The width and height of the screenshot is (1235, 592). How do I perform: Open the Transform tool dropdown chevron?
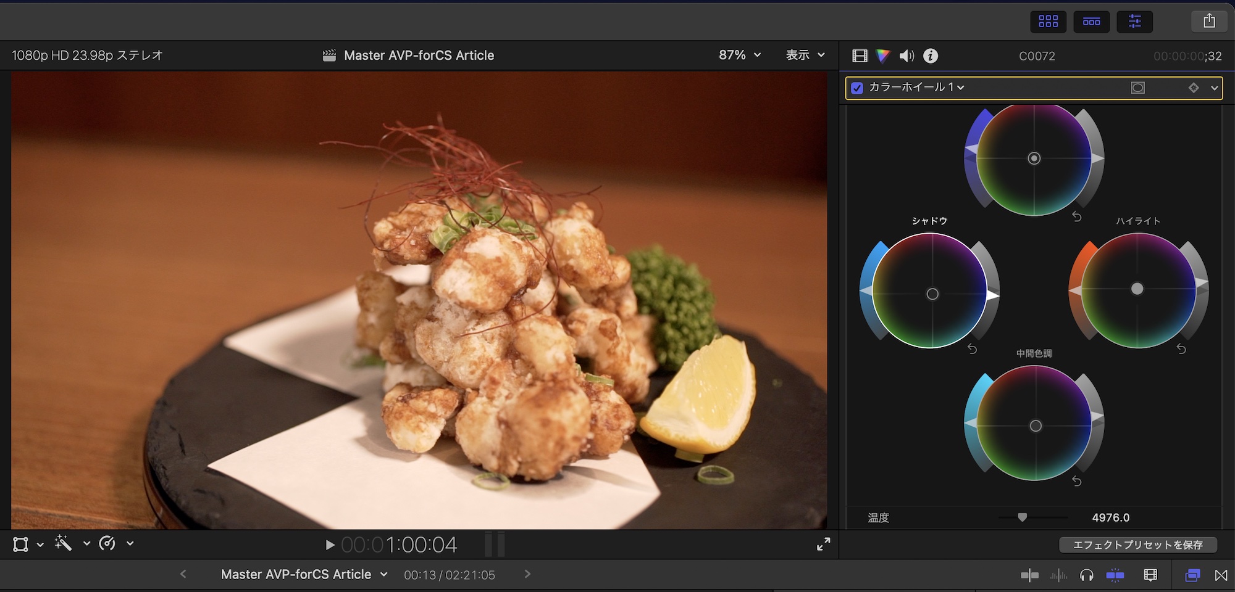click(x=40, y=545)
